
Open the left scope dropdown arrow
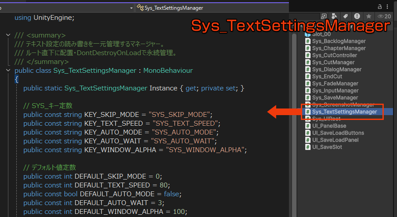pyautogui.click(x=131, y=8)
